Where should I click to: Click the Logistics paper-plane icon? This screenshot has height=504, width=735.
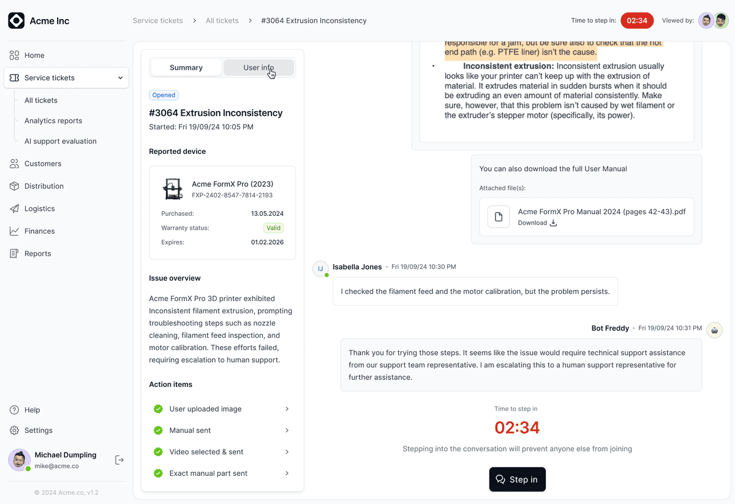click(14, 208)
